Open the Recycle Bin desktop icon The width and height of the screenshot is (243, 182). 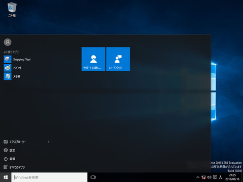click(x=12, y=10)
